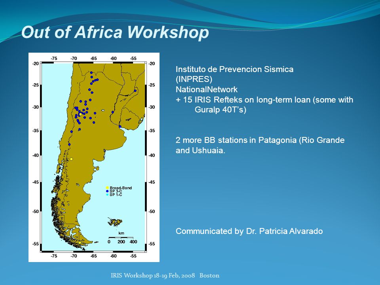Click the left axis label "-45"
Image resolution: width=380 pixels, height=285 pixels.
(x=35, y=182)
